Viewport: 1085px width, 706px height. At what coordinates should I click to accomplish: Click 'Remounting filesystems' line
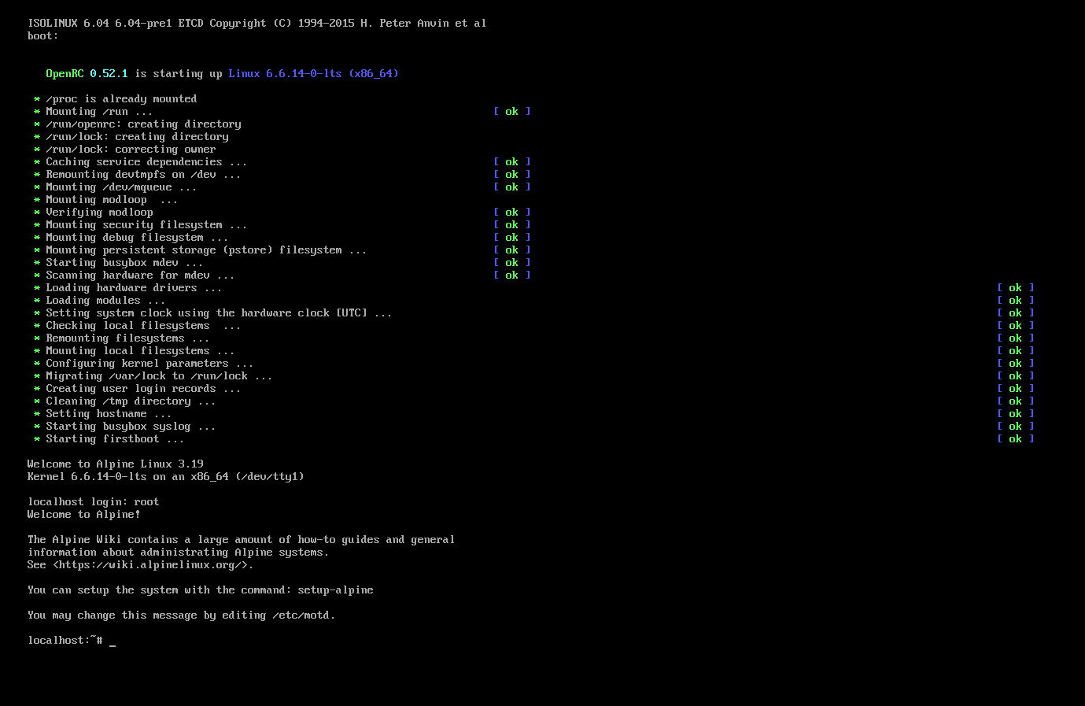coord(127,338)
